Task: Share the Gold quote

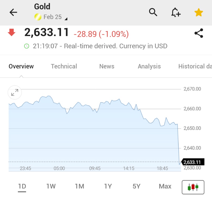Action: (199, 33)
